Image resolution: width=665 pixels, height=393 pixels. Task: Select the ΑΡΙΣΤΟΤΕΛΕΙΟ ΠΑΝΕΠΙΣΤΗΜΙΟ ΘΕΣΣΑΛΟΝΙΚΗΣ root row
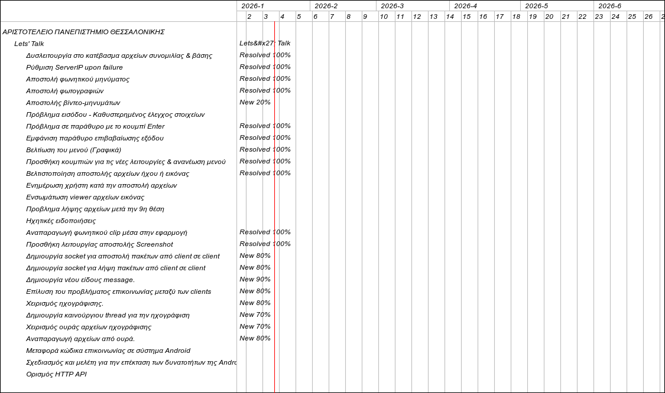coord(83,32)
